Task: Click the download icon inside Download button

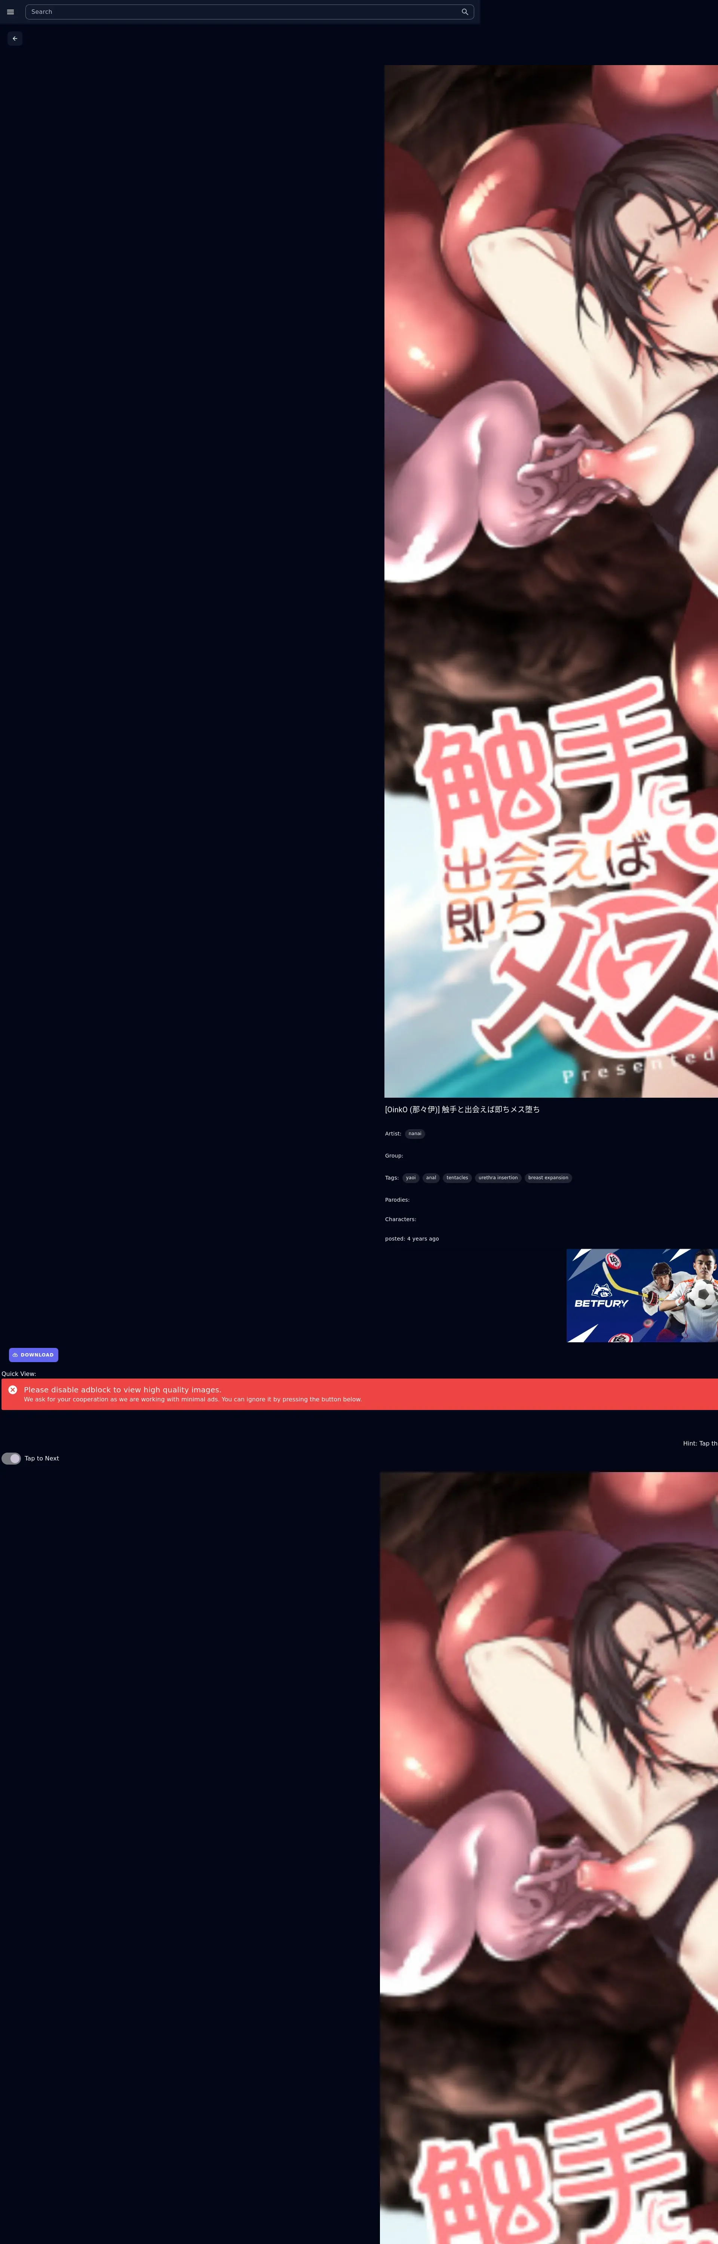Action: [15, 1355]
